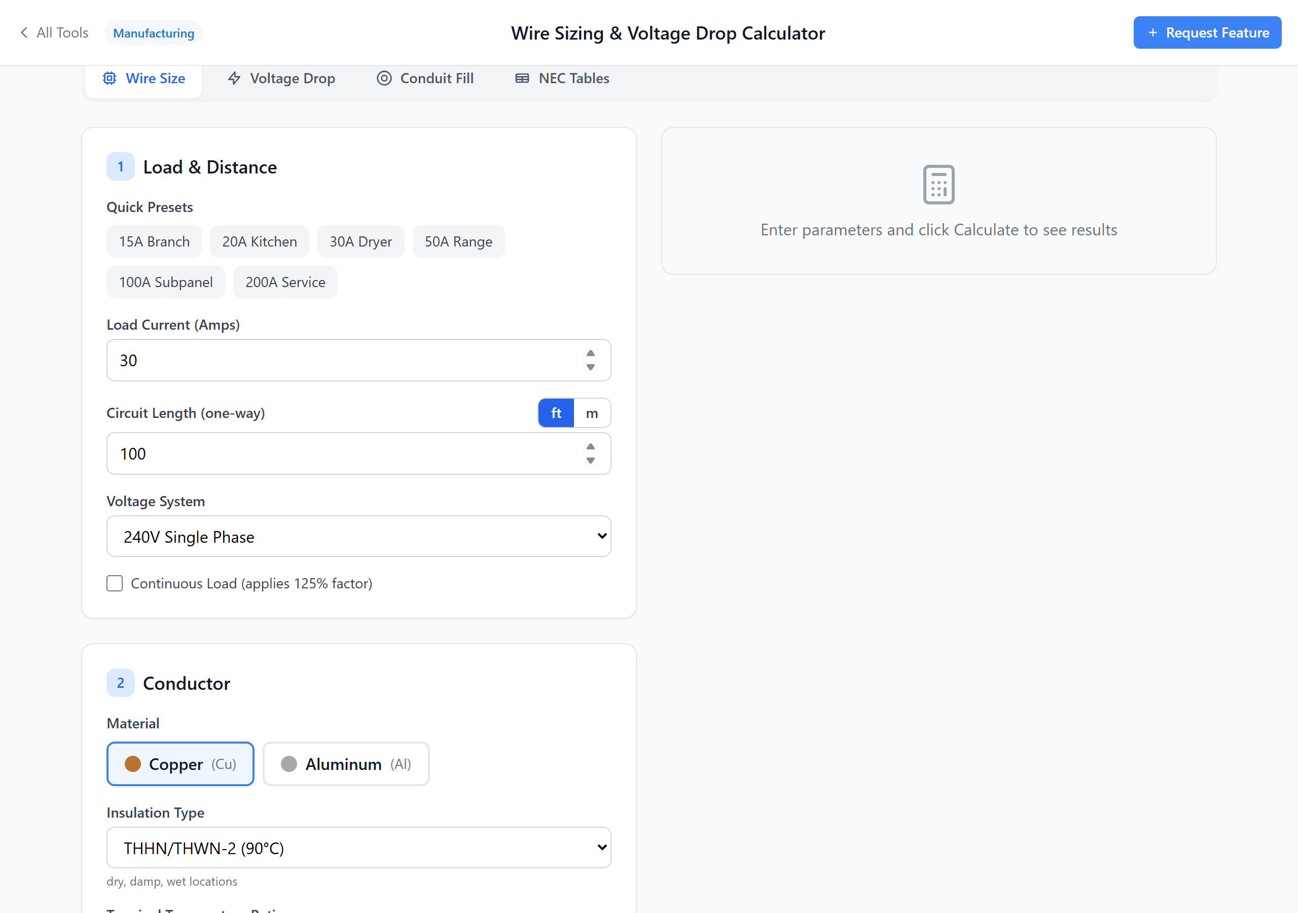
Task: Apply the 30A Dryer preset
Action: pyautogui.click(x=360, y=241)
